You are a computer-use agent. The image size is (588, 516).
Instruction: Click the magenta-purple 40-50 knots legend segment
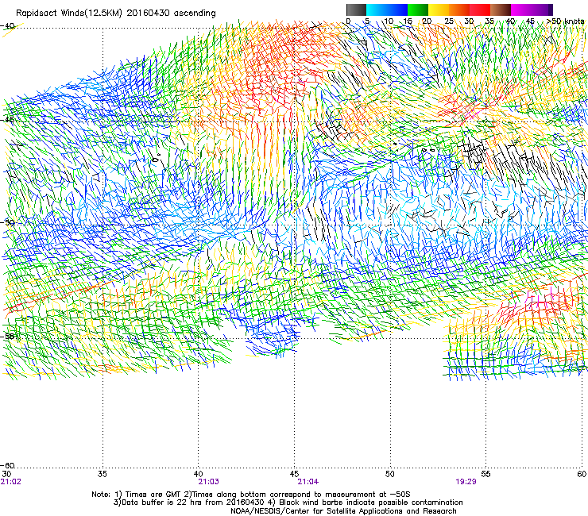tap(532, 10)
